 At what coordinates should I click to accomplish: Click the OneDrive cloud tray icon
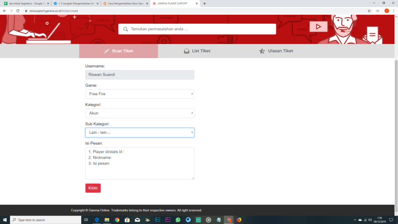pos(360,220)
